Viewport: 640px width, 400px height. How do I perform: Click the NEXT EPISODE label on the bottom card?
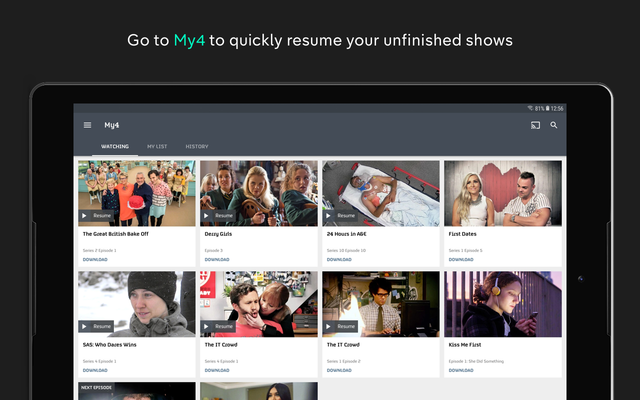click(96, 387)
